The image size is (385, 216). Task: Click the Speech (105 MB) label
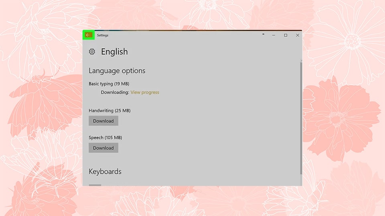point(105,138)
